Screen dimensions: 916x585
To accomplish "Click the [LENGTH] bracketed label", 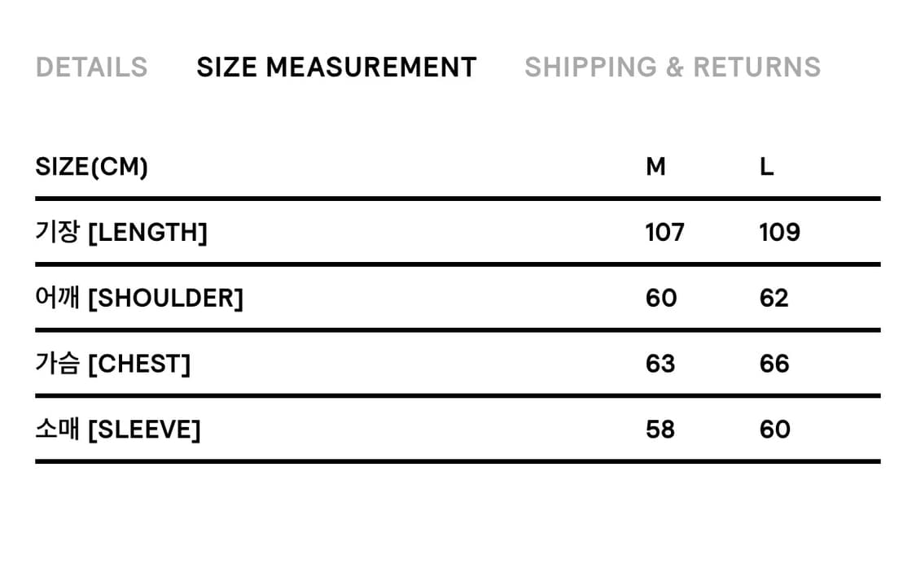I will [x=147, y=233].
